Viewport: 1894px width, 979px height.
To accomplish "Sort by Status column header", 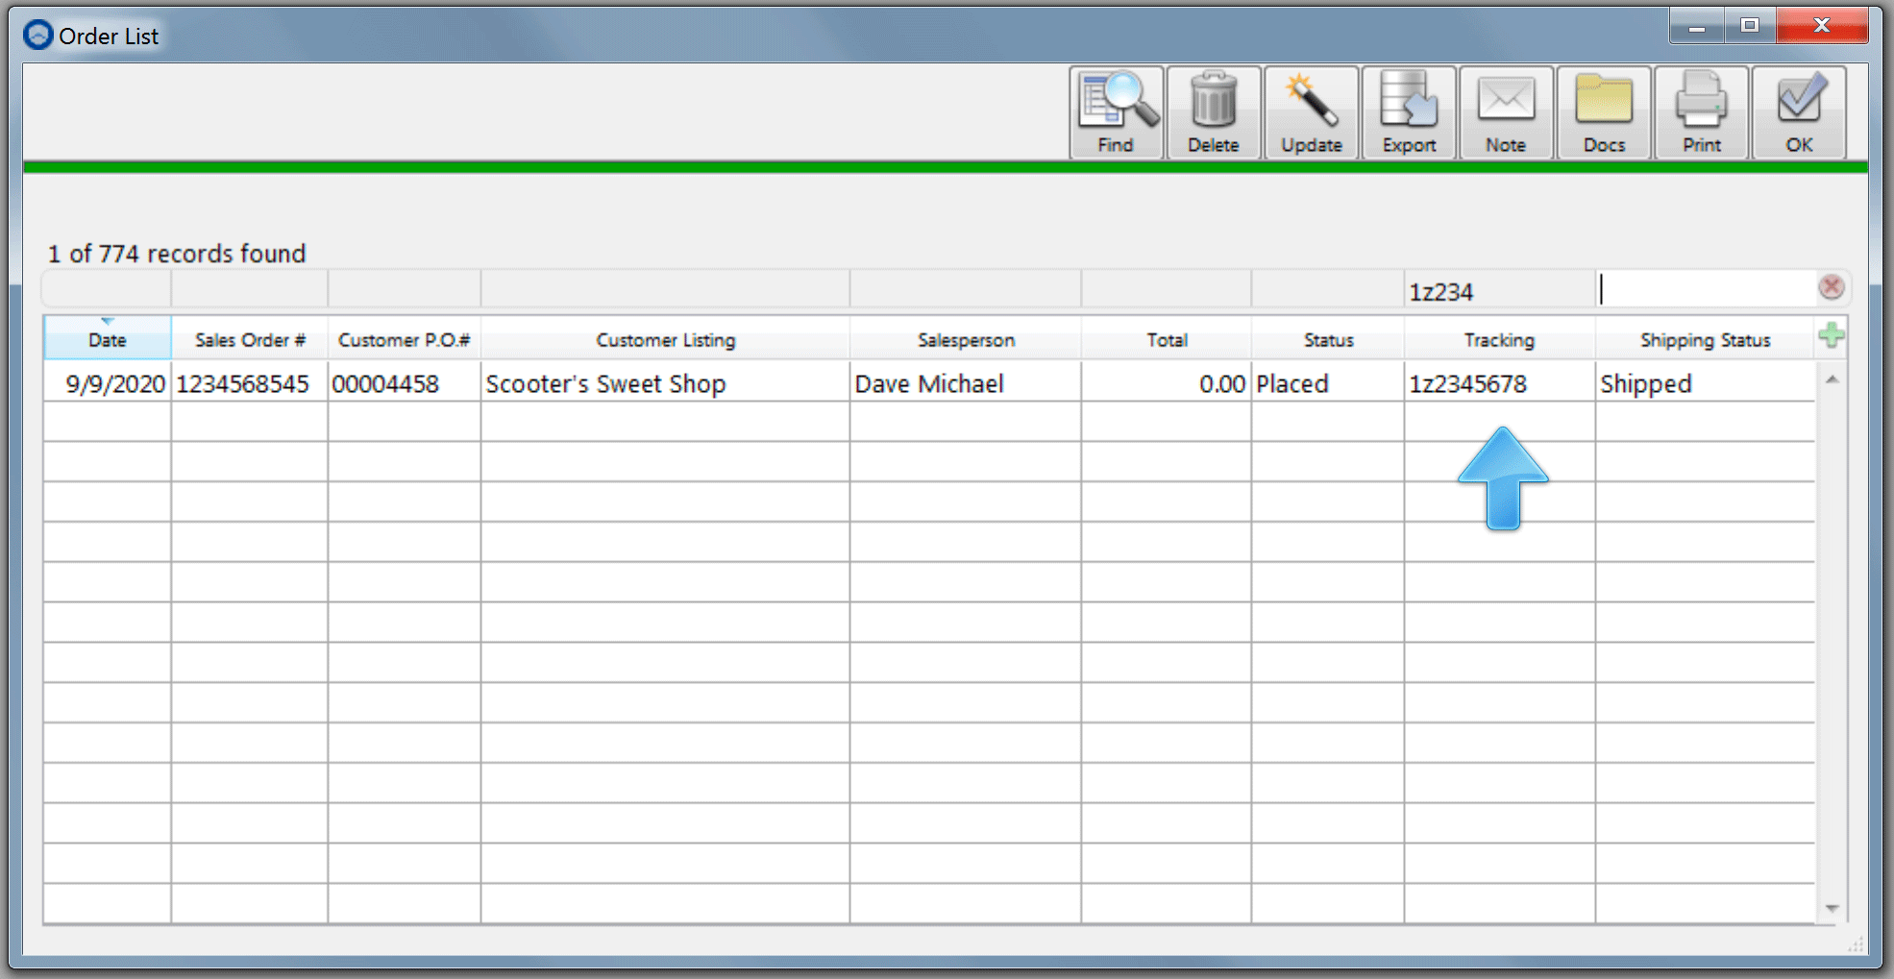I will (x=1328, y=339).
